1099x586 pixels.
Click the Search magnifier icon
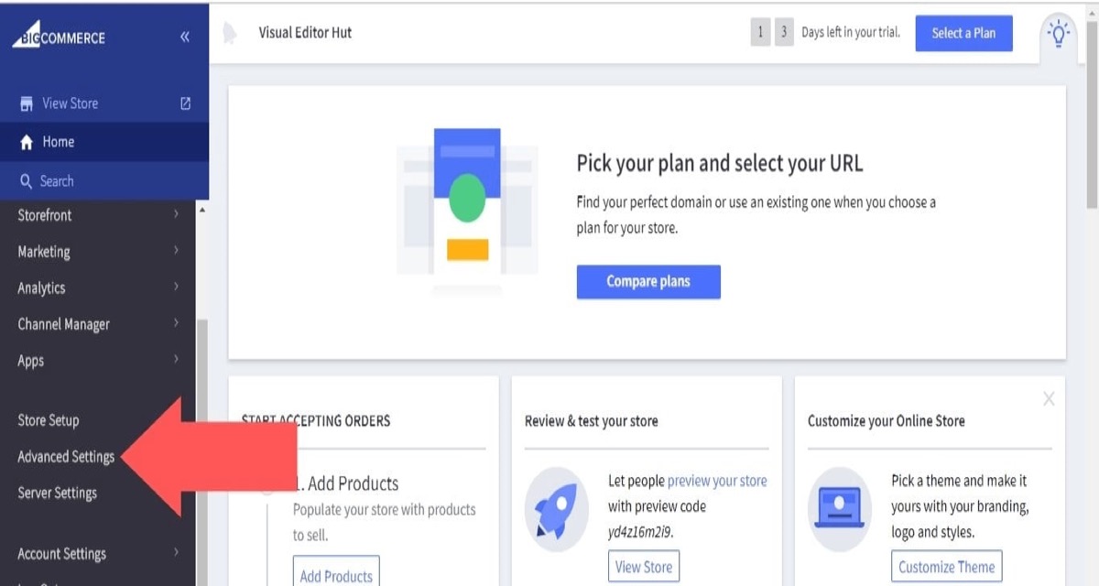point(27,181)
